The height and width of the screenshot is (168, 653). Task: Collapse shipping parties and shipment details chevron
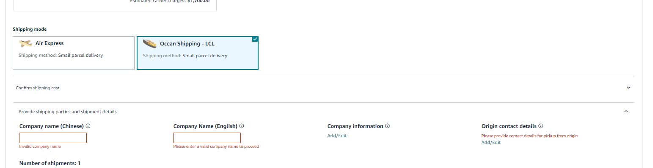626,112
